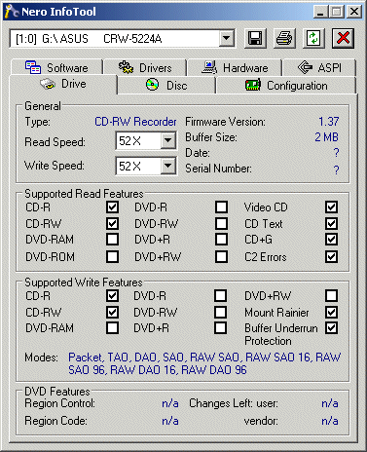Viewport: 367px width, 452px height.
Task: Click the red X exit icon
Action: pos(343,38)
